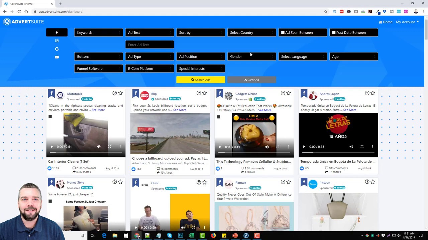The width and height of the screenshot is (428, 240).
Task: Open Excel from the Windows taskbar
Action: coord(191,236)
